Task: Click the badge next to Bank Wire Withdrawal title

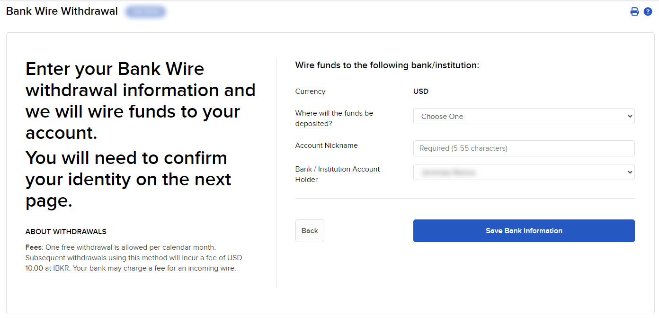Action: [x=145, y=11]
